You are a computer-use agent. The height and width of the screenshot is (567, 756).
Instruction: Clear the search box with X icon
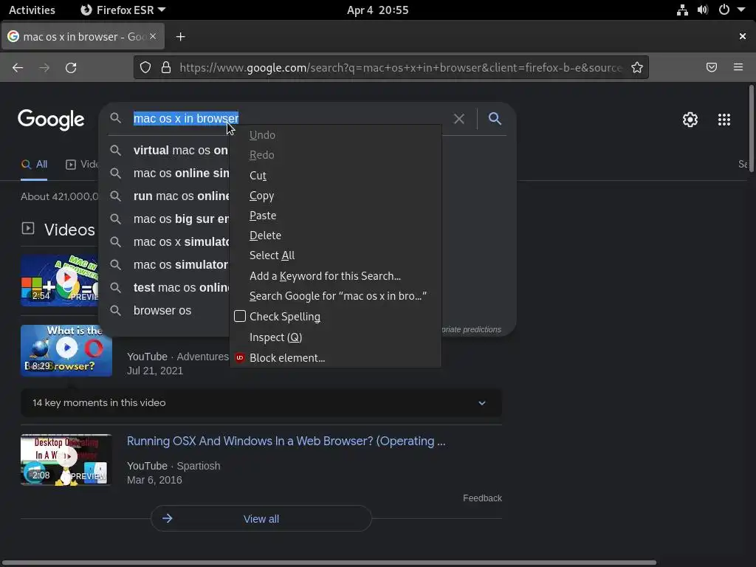click(458, 119)
